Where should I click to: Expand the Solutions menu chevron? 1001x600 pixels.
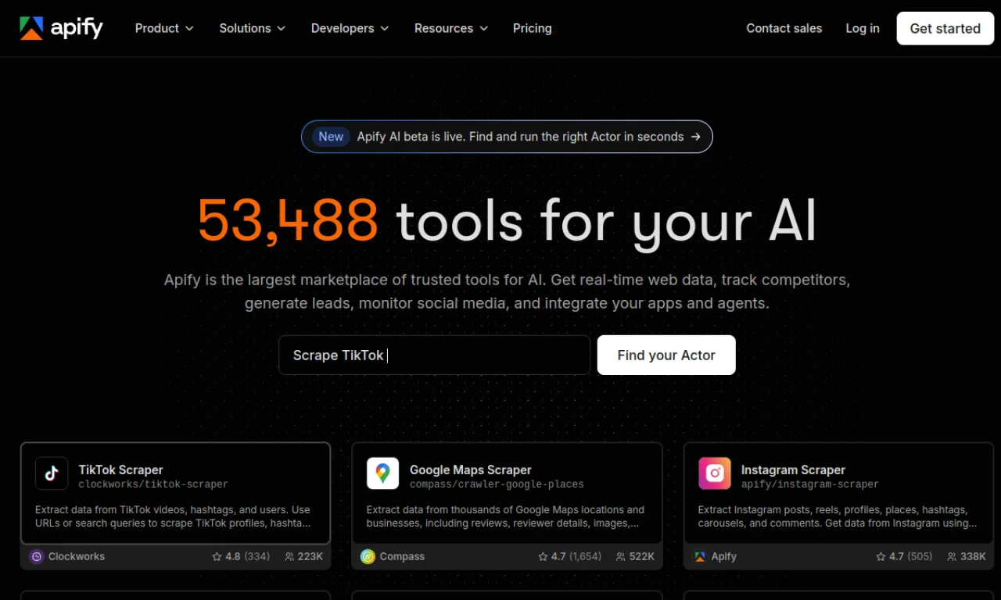point(282,28)
